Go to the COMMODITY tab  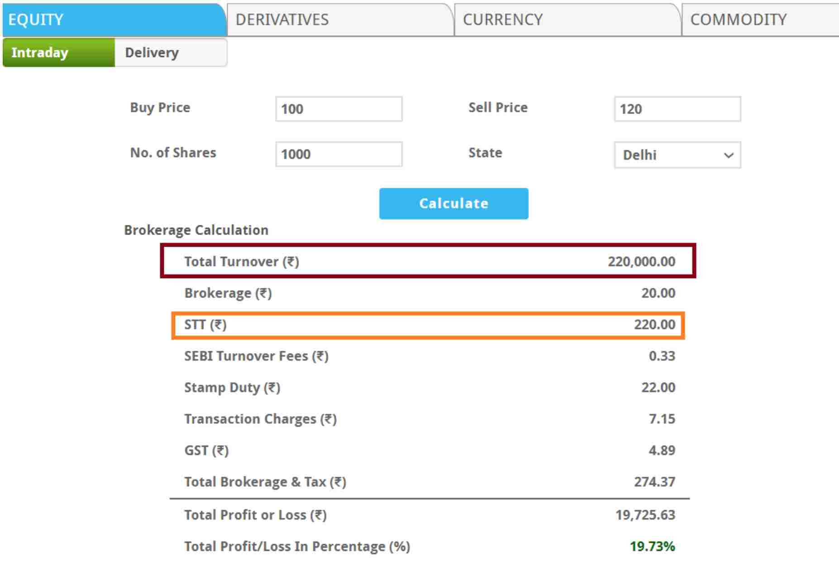[760, 20]
